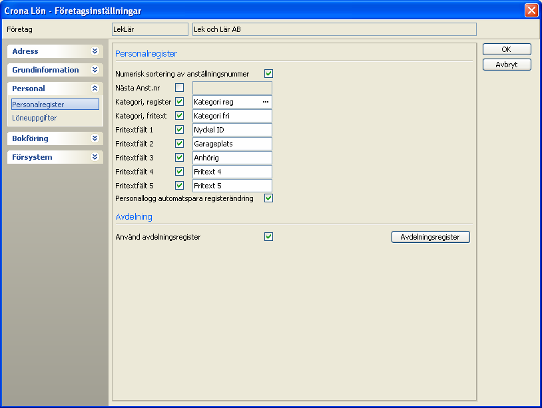
Task: Click the Anhörig text field
Action: 232,158
